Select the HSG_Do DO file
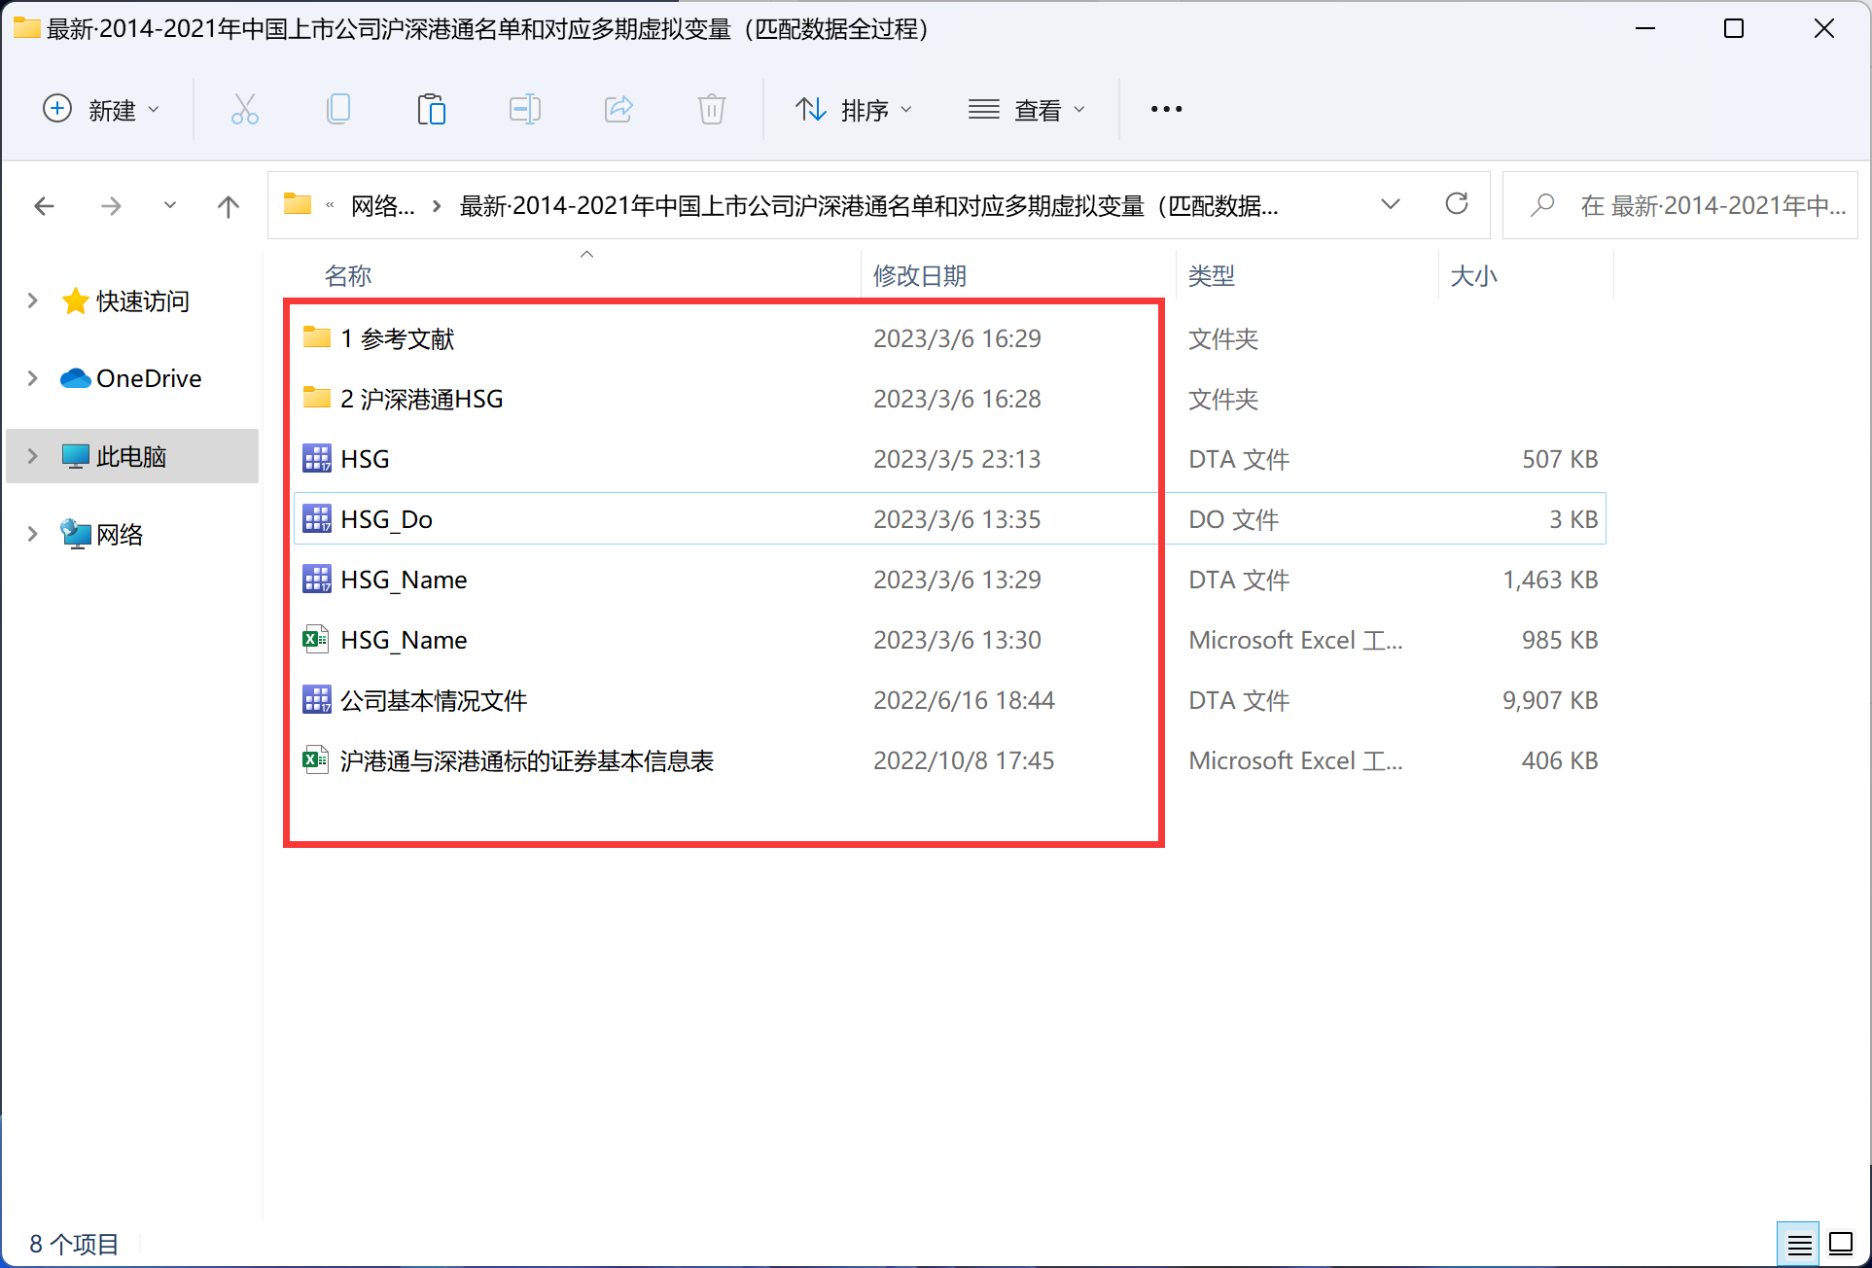 click(x=386, y=519)
